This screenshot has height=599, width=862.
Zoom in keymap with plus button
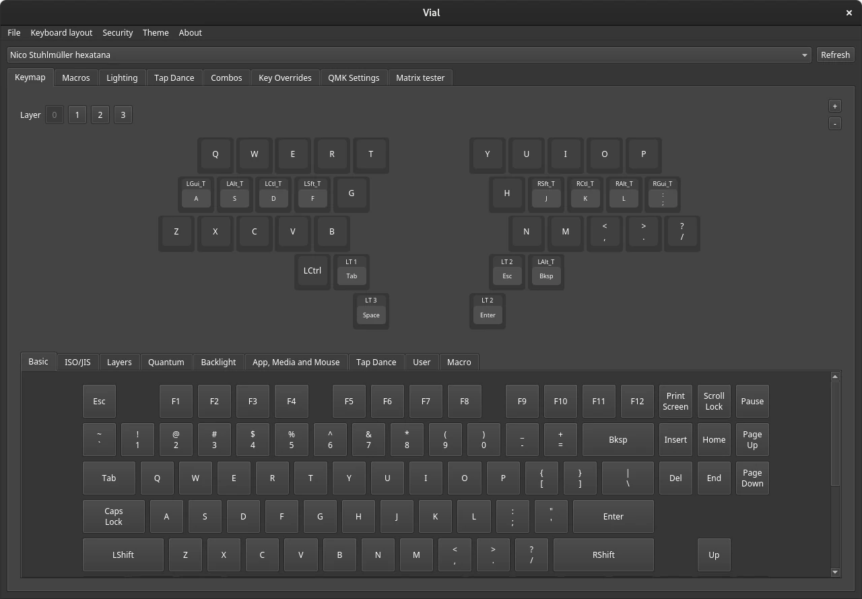click(835, 106)
